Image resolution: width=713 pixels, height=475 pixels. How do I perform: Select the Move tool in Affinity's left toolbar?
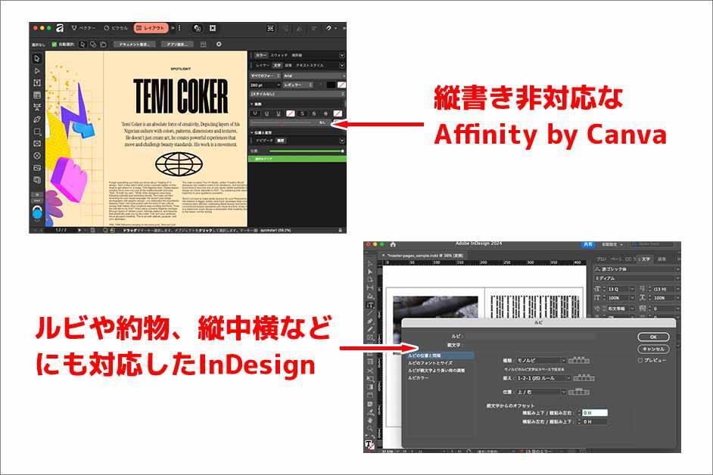coord(35,59)
